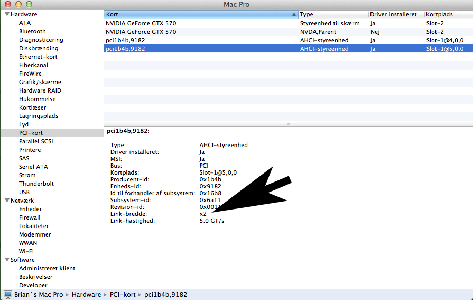Viewport: 473px width, 300px height.
Task: Sort by Driver installeret column header
Action: coord(396,14)
